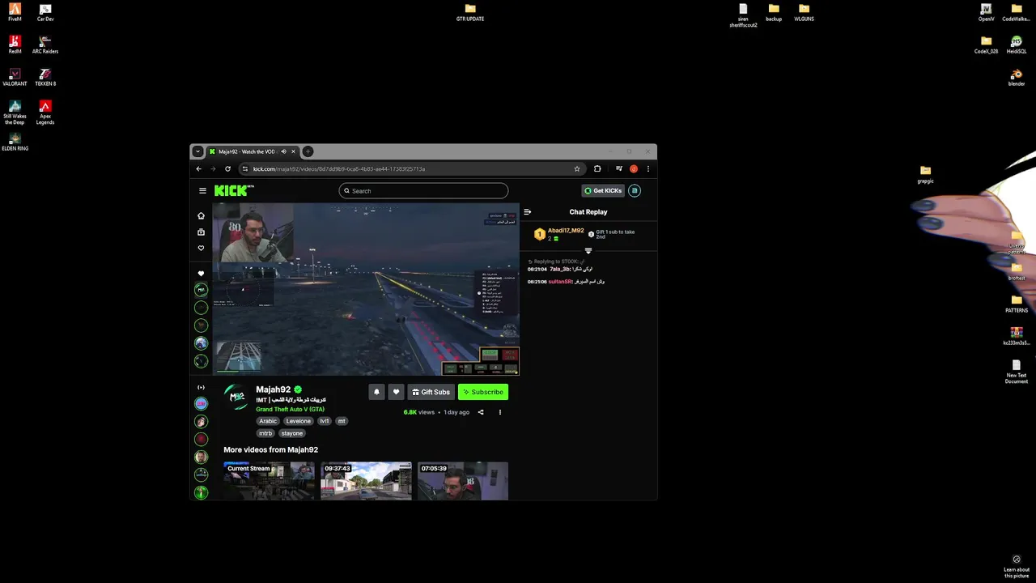Open the 09:37:43 video thumbnail

[x=366, y=481]
